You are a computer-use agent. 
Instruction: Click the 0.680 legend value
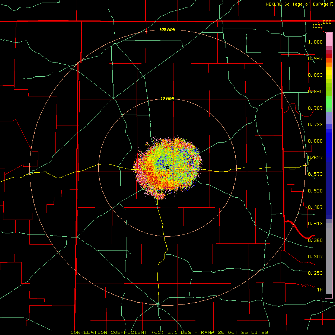(x=315, y=141)
